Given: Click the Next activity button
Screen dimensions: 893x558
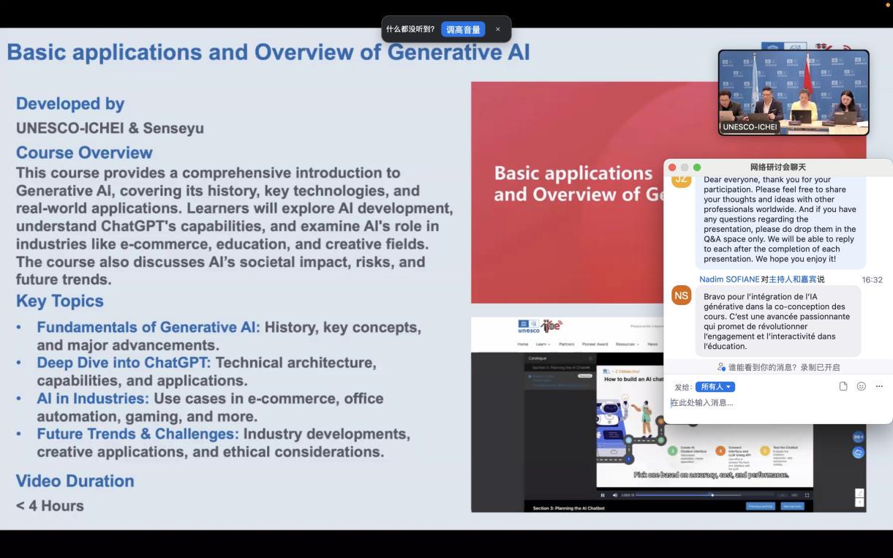Looking at the screenshot, I should [792, 506].
